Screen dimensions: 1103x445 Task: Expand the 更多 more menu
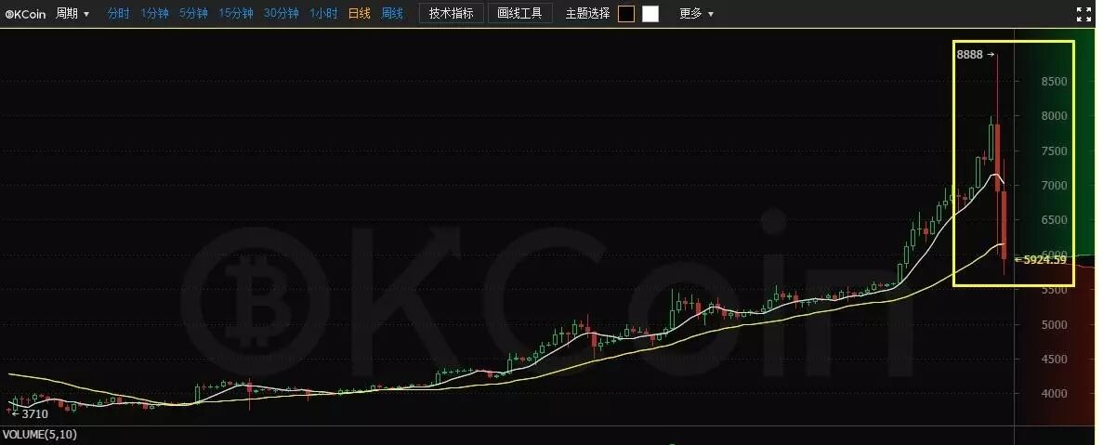[x=696, y=13]
